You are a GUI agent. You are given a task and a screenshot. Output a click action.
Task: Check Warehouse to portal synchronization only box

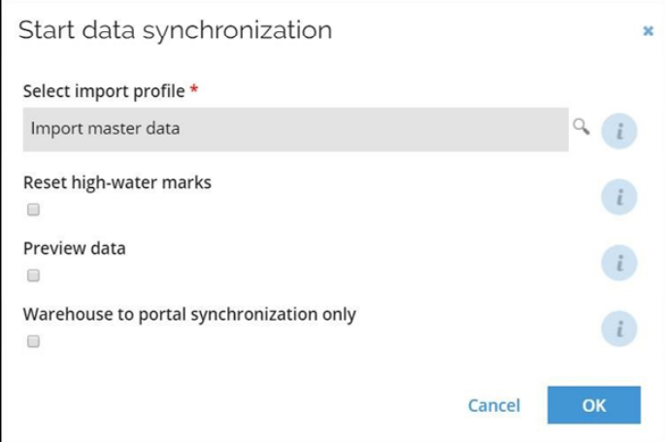(x=34, y=341)
